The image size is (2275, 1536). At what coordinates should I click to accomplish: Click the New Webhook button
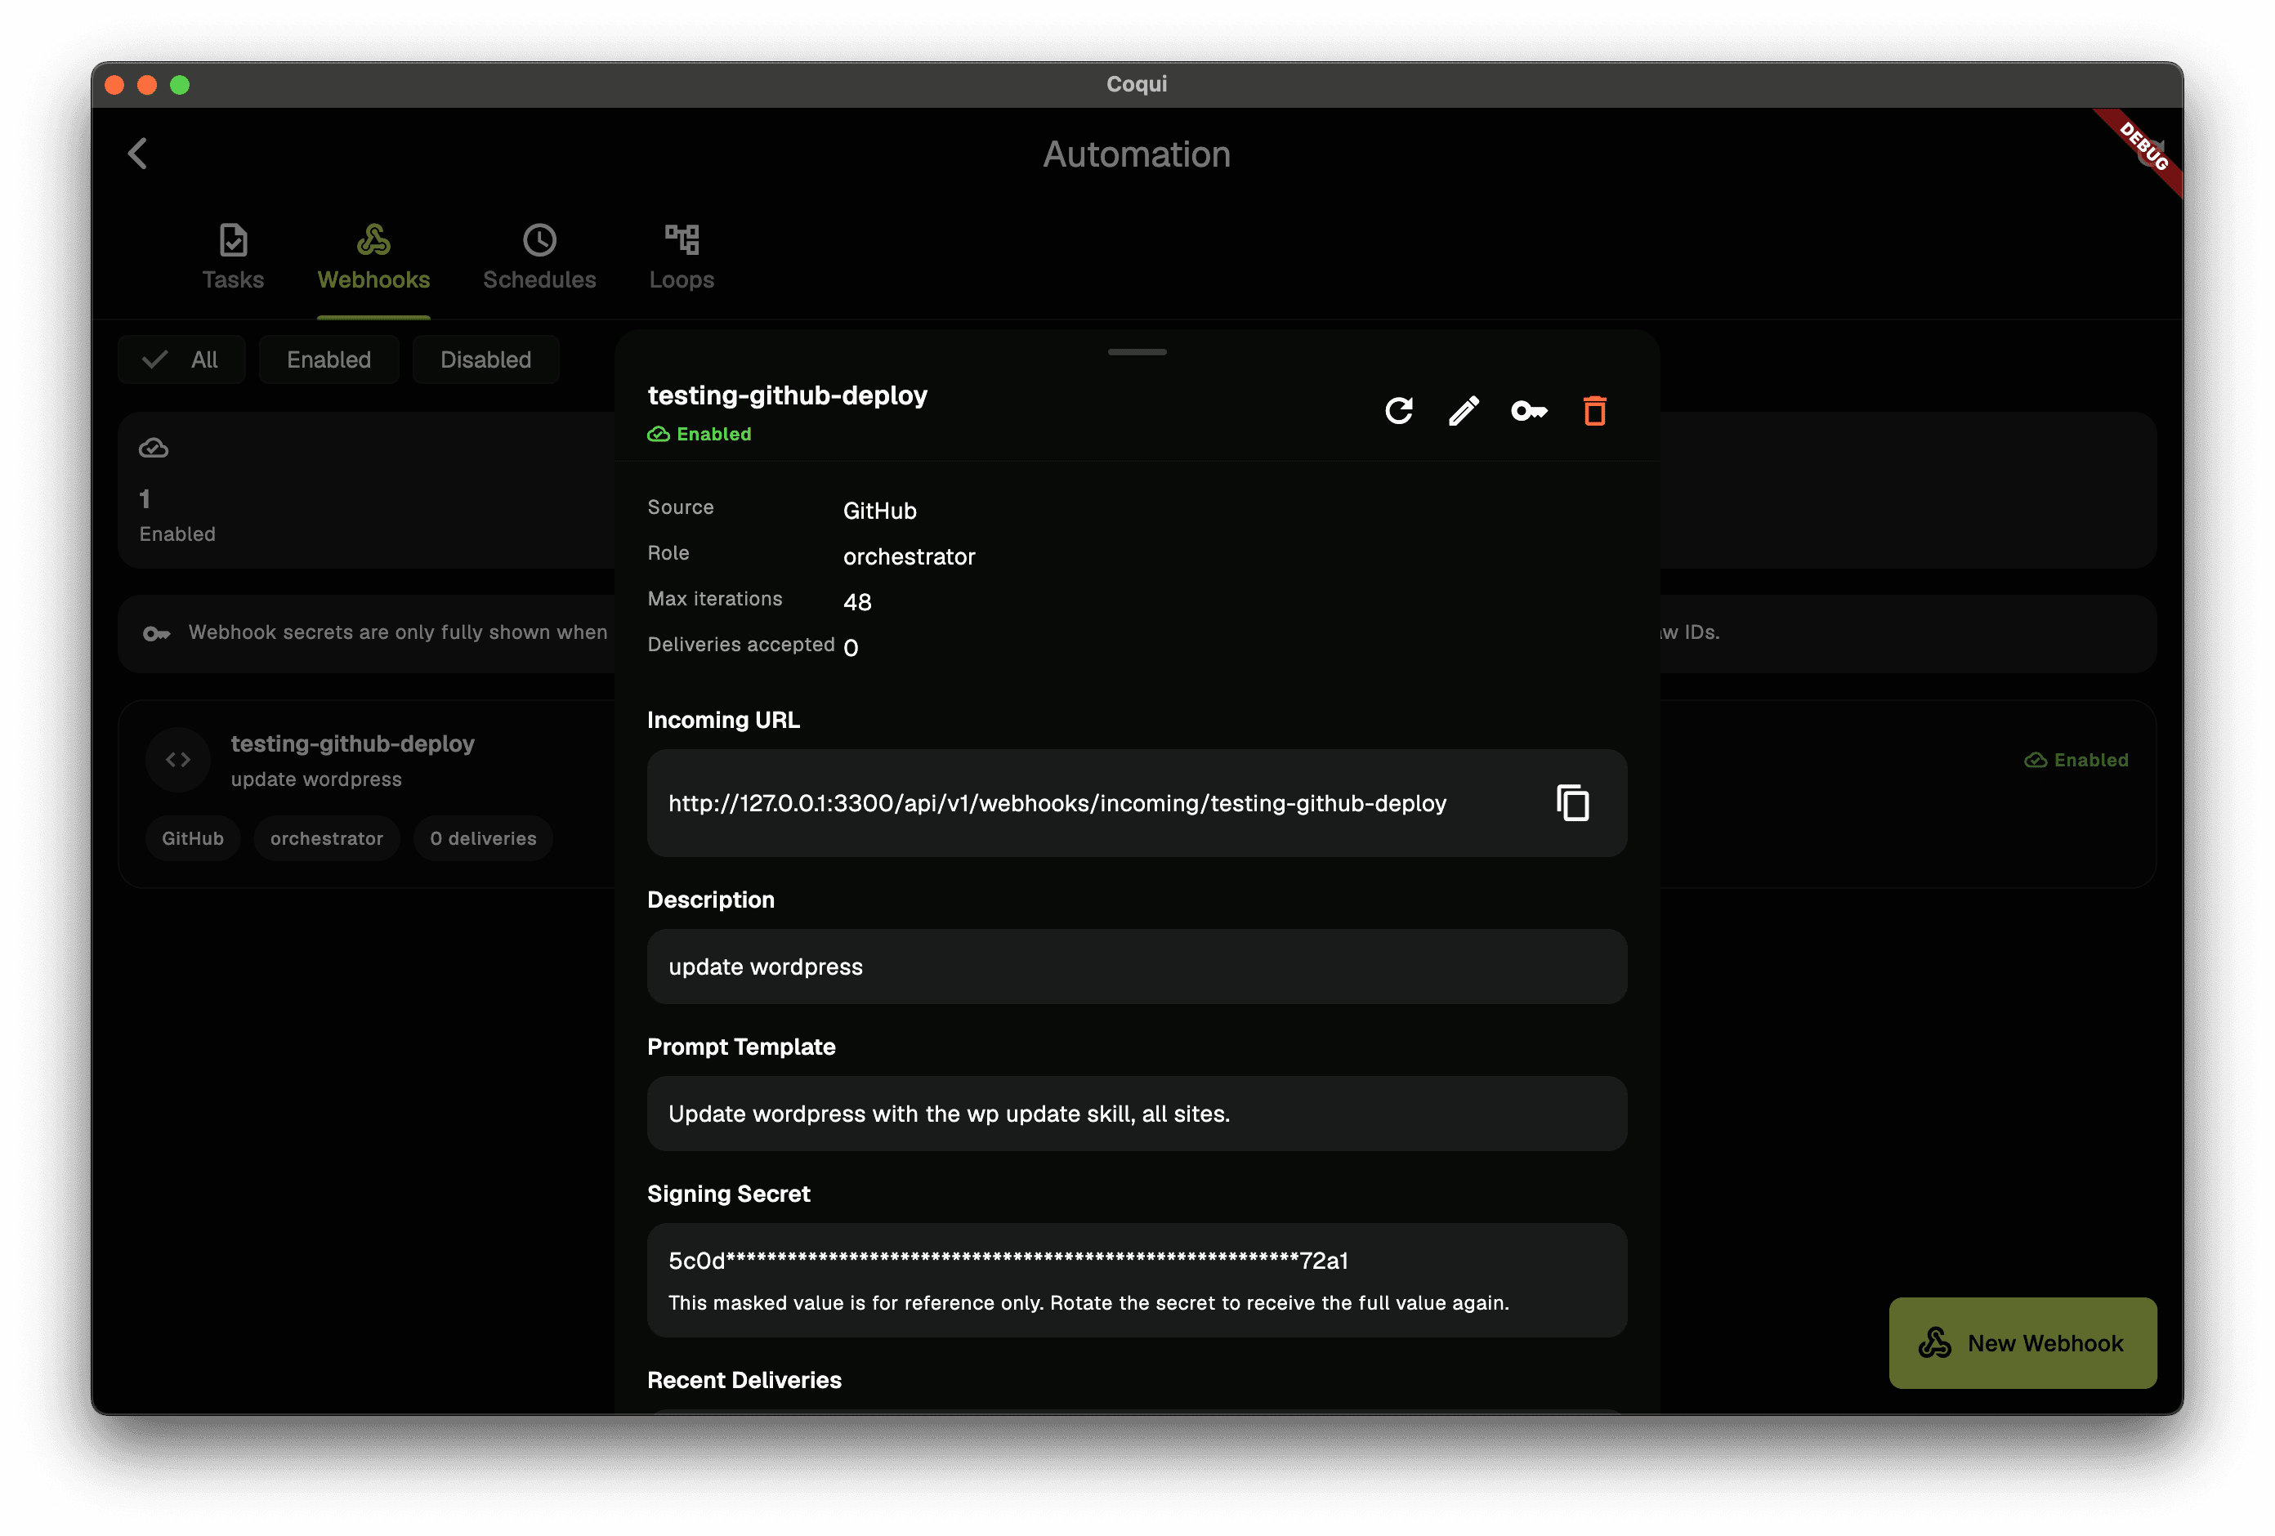(2022, 1343)
